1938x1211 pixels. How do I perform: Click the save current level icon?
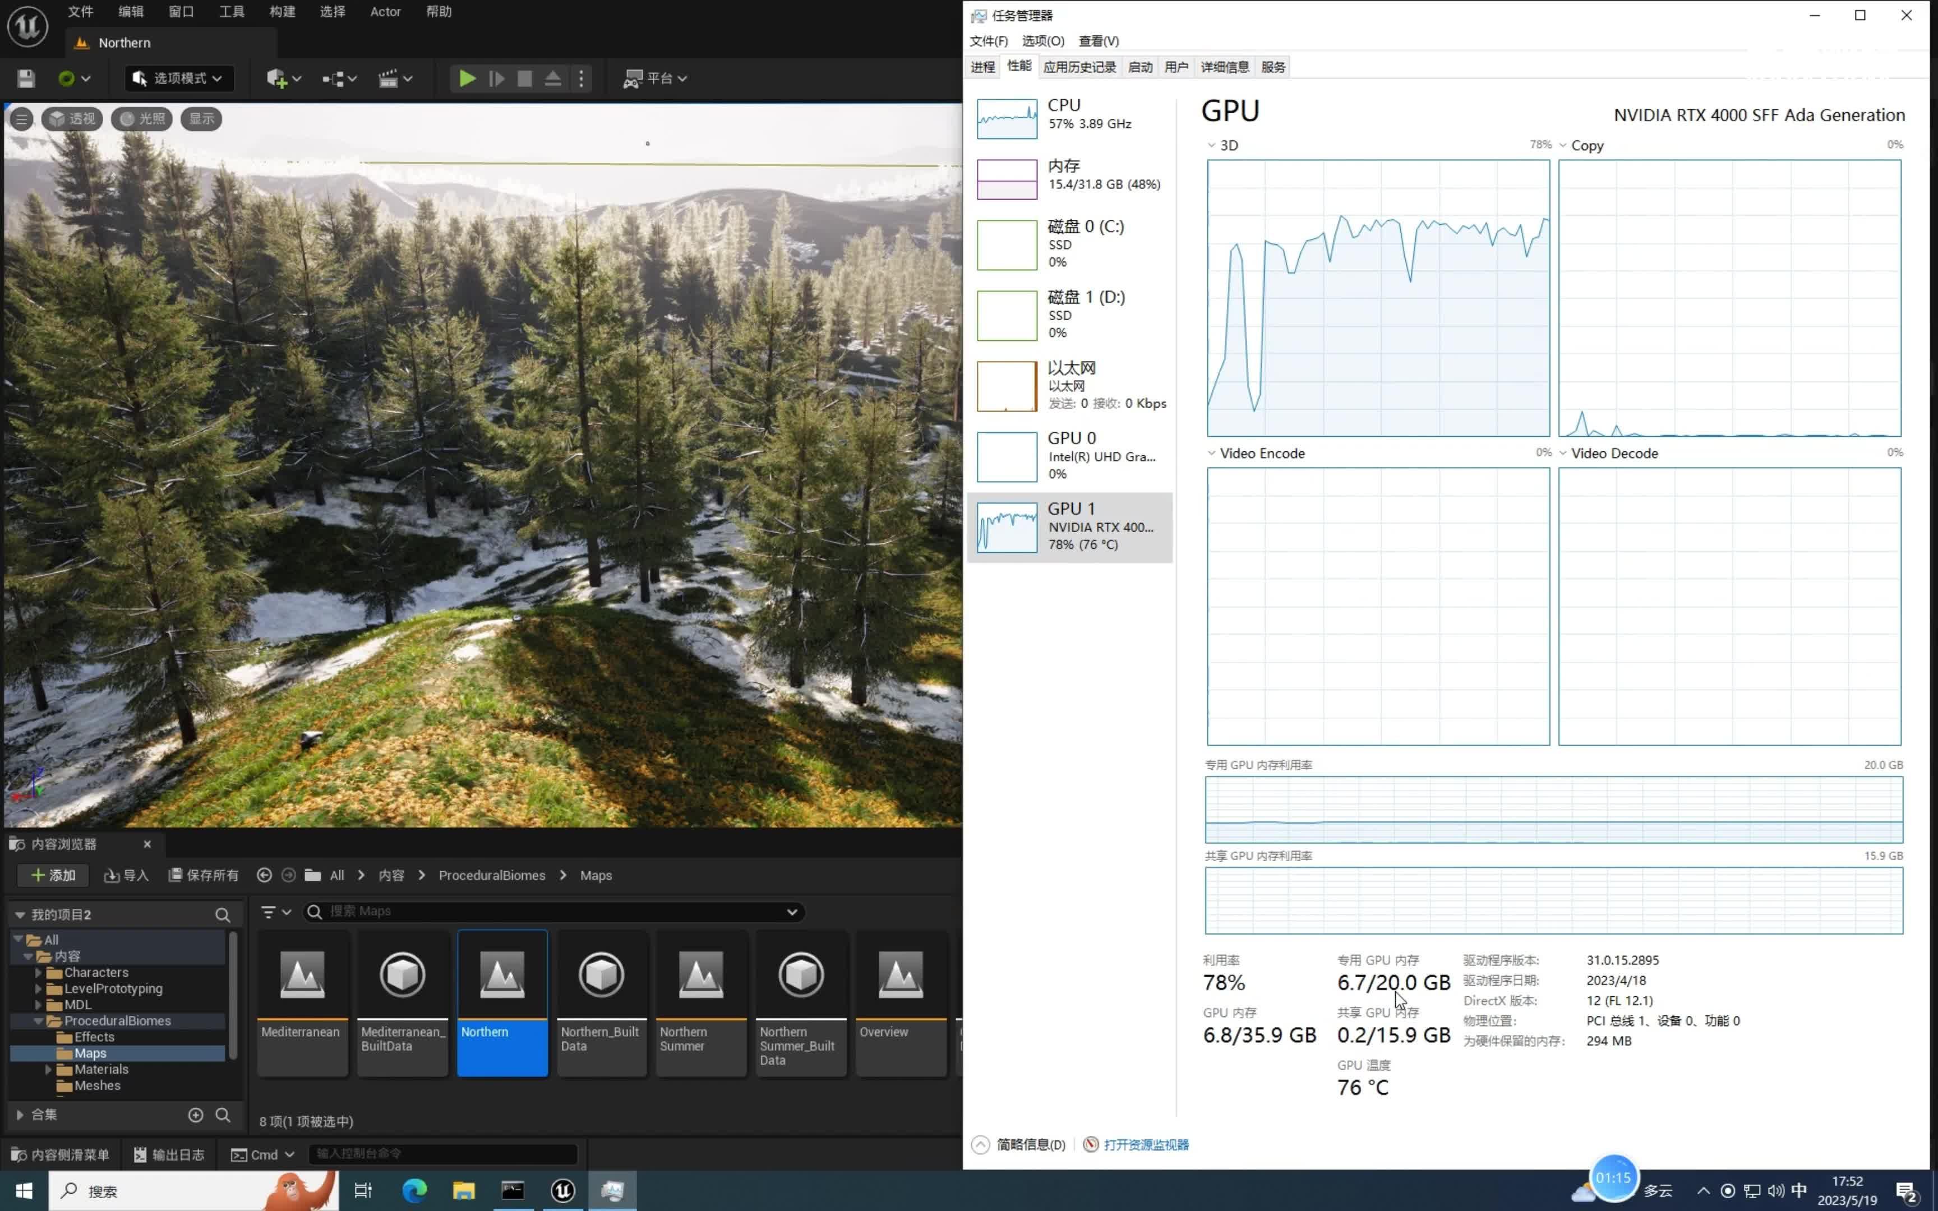pyautogui.click(x=26, y=78)
